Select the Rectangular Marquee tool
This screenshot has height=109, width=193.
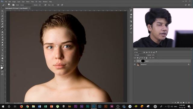pos(2,13)
